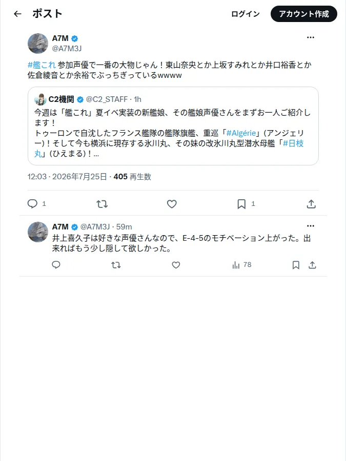Reply to the 59m follow-up post
This screenshot has width=346, height=461.
pyautogui.click(x=56, y=265)
